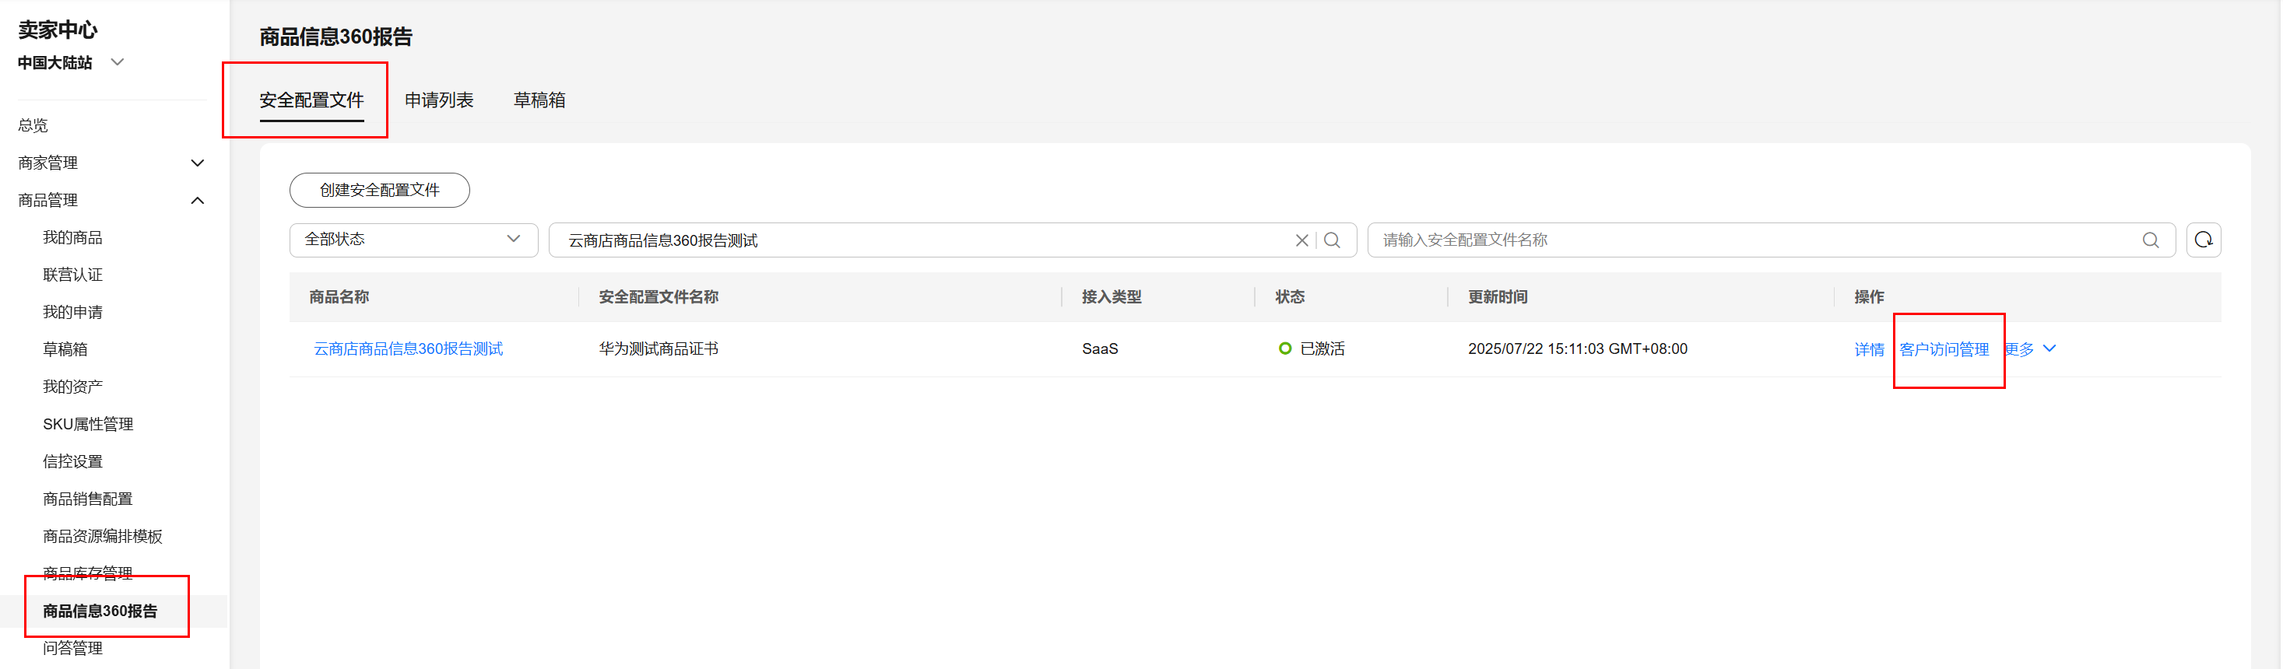Expand the 中国大陆站 site selector

click(x=117, y=62)
